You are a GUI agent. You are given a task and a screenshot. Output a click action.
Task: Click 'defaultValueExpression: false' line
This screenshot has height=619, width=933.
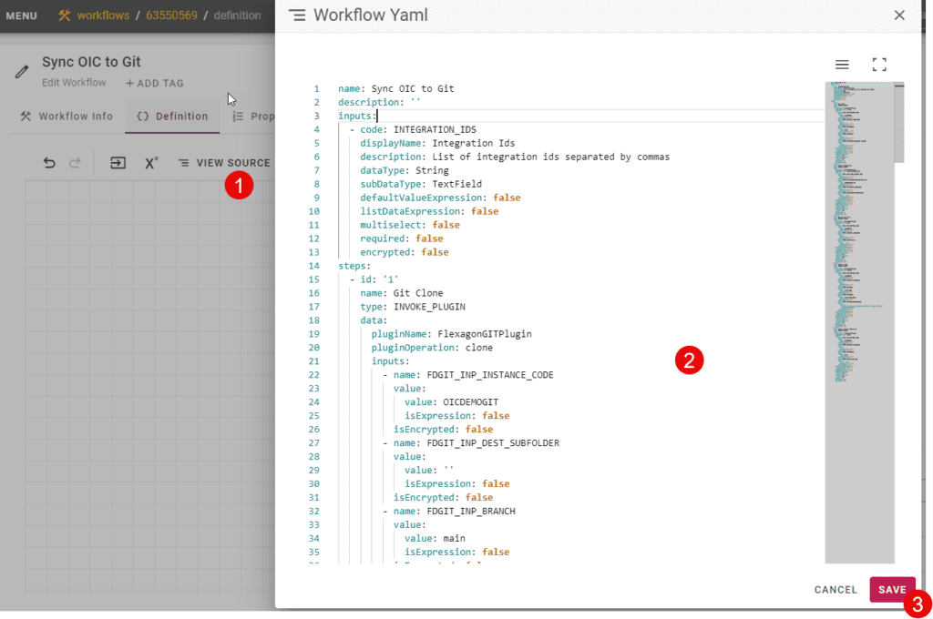pos(440,198)
